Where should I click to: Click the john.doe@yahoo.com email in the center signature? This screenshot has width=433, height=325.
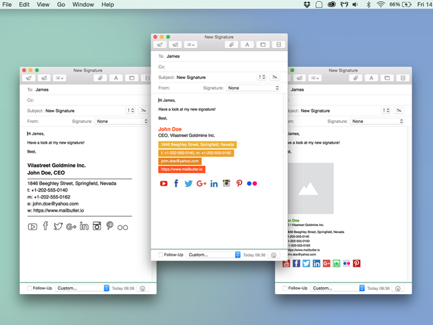[179, 161]
